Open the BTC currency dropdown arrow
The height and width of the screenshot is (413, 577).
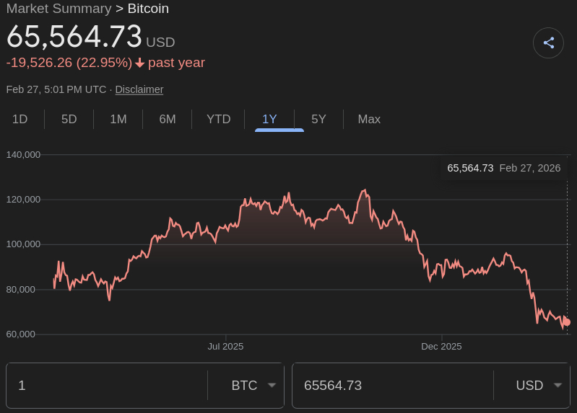coord(272,385)
